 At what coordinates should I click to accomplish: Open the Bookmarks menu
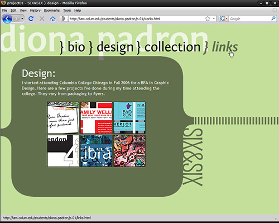pyautogui.click(x=52, y=11)
